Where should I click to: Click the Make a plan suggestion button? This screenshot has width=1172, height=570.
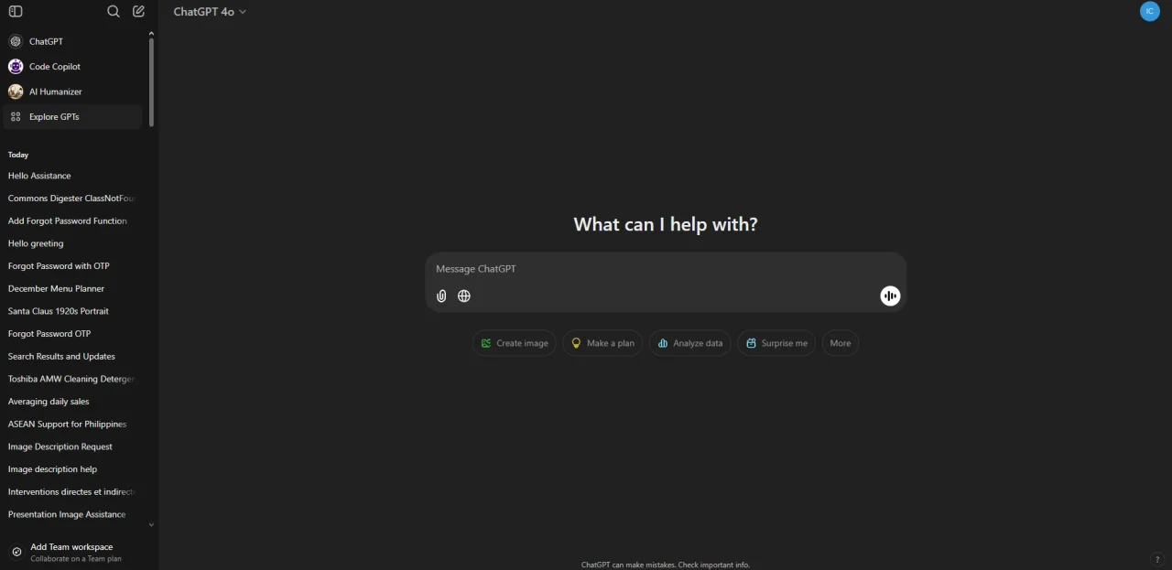[602, 343]
